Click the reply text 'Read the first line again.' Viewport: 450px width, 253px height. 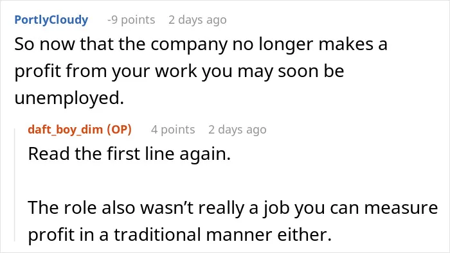(x=129, y=153)
